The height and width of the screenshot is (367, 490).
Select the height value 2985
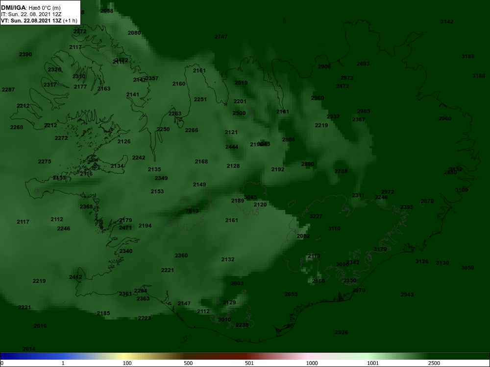[x=364, y=112]
